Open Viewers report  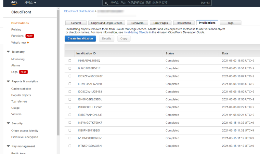pyautogui.click(x=16, y=114)
